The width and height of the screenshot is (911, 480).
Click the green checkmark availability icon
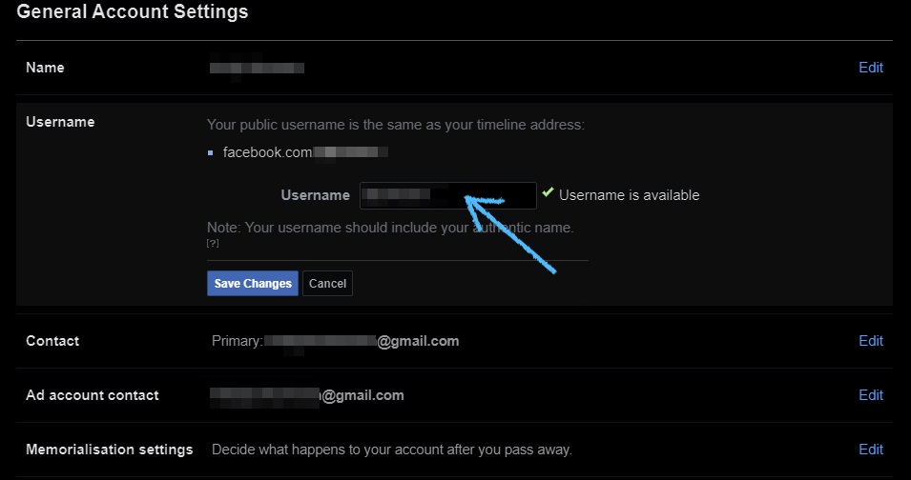[548, 192]
